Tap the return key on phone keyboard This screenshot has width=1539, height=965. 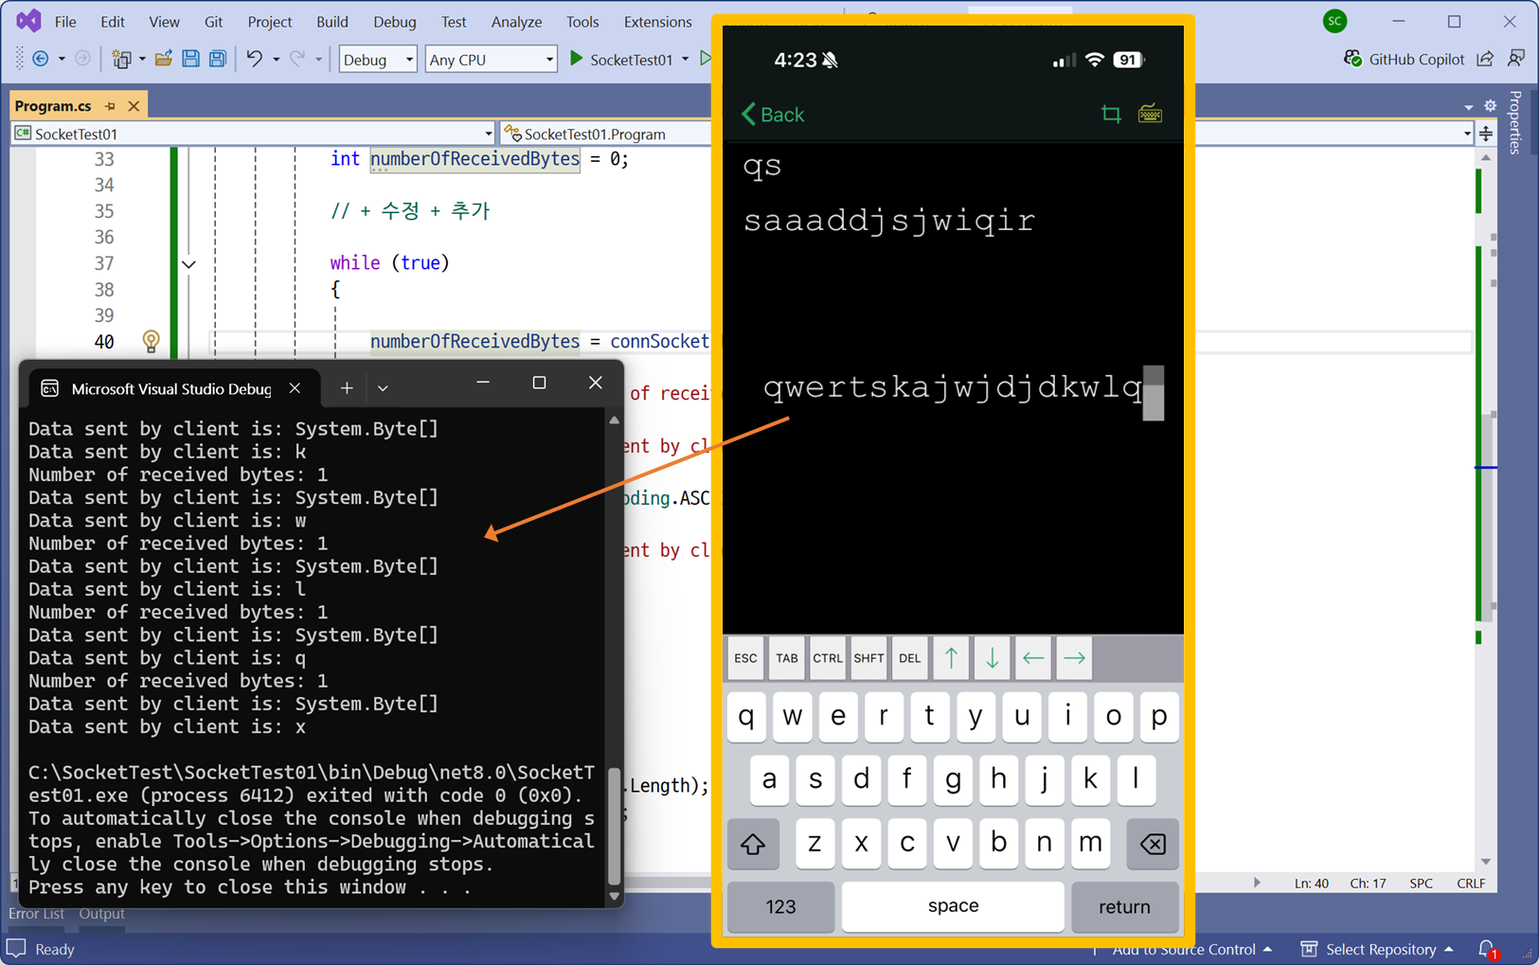coord(1124,906)
